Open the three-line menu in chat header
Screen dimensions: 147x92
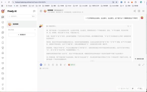click(x=143, y=11)
